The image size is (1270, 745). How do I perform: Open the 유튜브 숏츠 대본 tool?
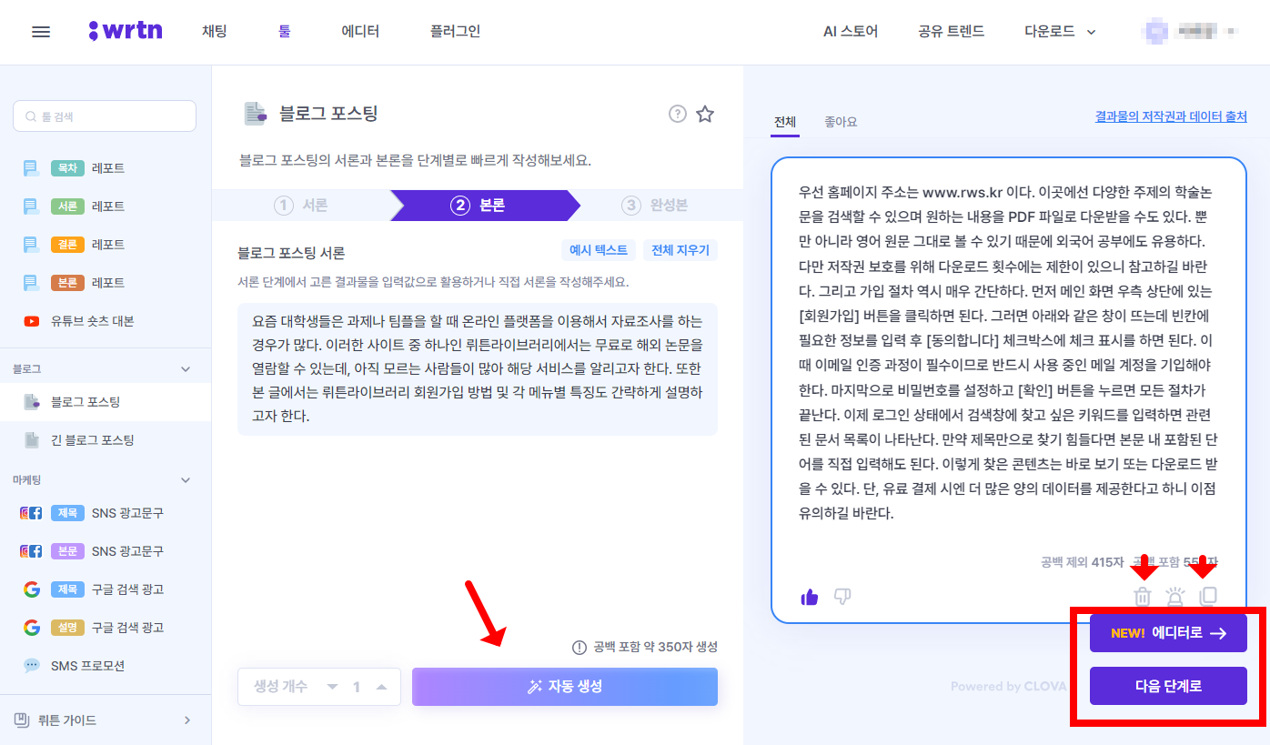coord(106,319)
